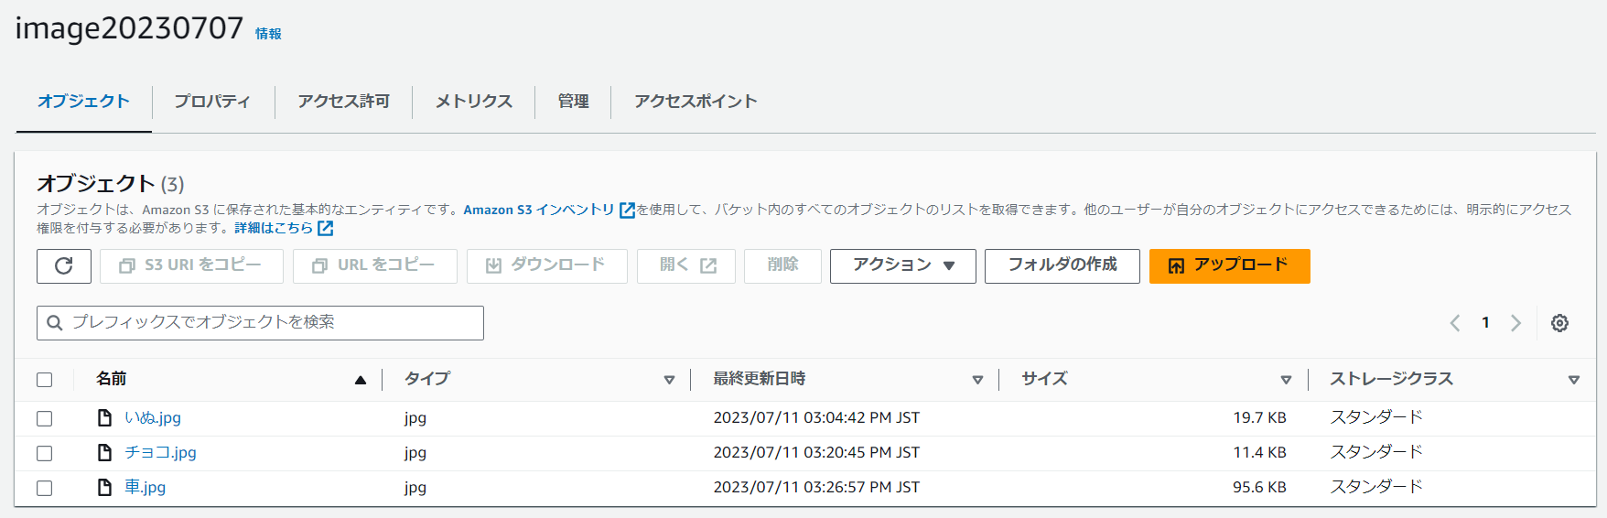1607x518 pixels.
Task: Check the box for 車.jpg
Action: click(45, 488)
